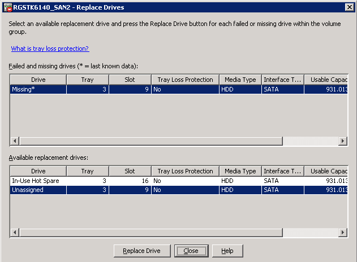Click the Replace Drive button
357x262 pixels.
[x=142, y=251]
